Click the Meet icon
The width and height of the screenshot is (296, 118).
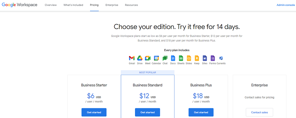coord(148,58)
